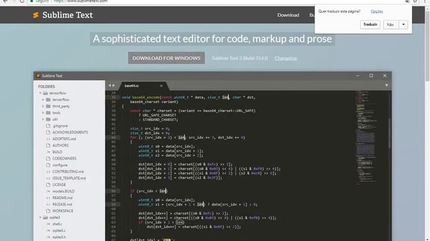Open sqlite3.c in sidebar
Image resolution: width=430 pixels, height=241 pixels.
tap(59, 230)
